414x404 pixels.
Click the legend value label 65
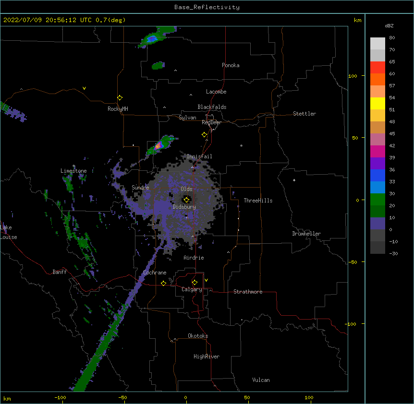392,62
